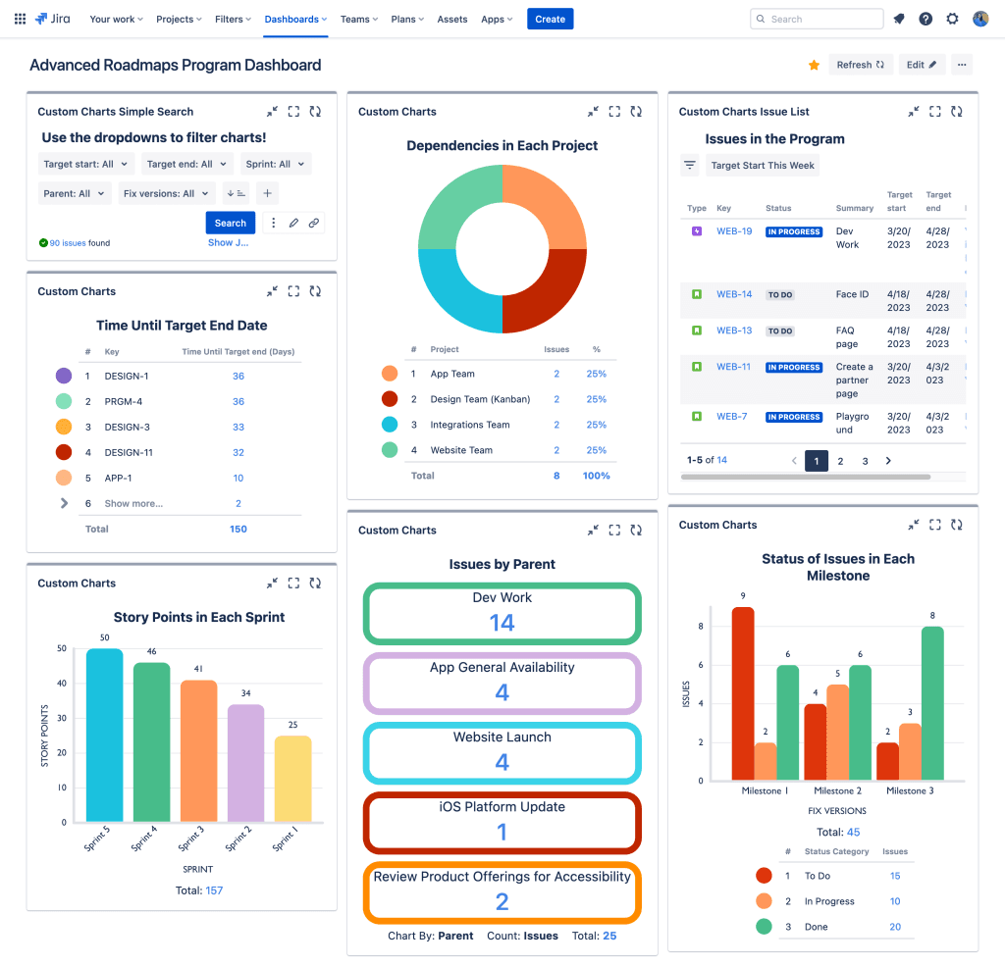The height and width of the screenshot is (966, 1005).
Task: Toggle the sort order icon in Simple Search
Action: pyautogui.click(x=236, y=193)
